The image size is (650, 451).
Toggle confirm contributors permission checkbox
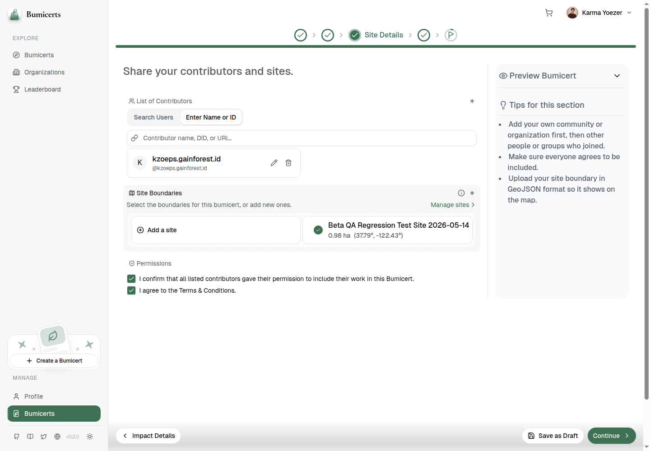(131, 279)
